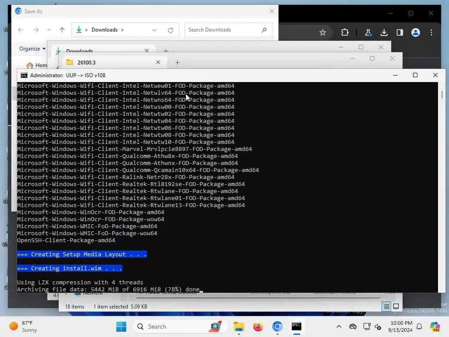Click the taskbar Search box

(180, 326)
